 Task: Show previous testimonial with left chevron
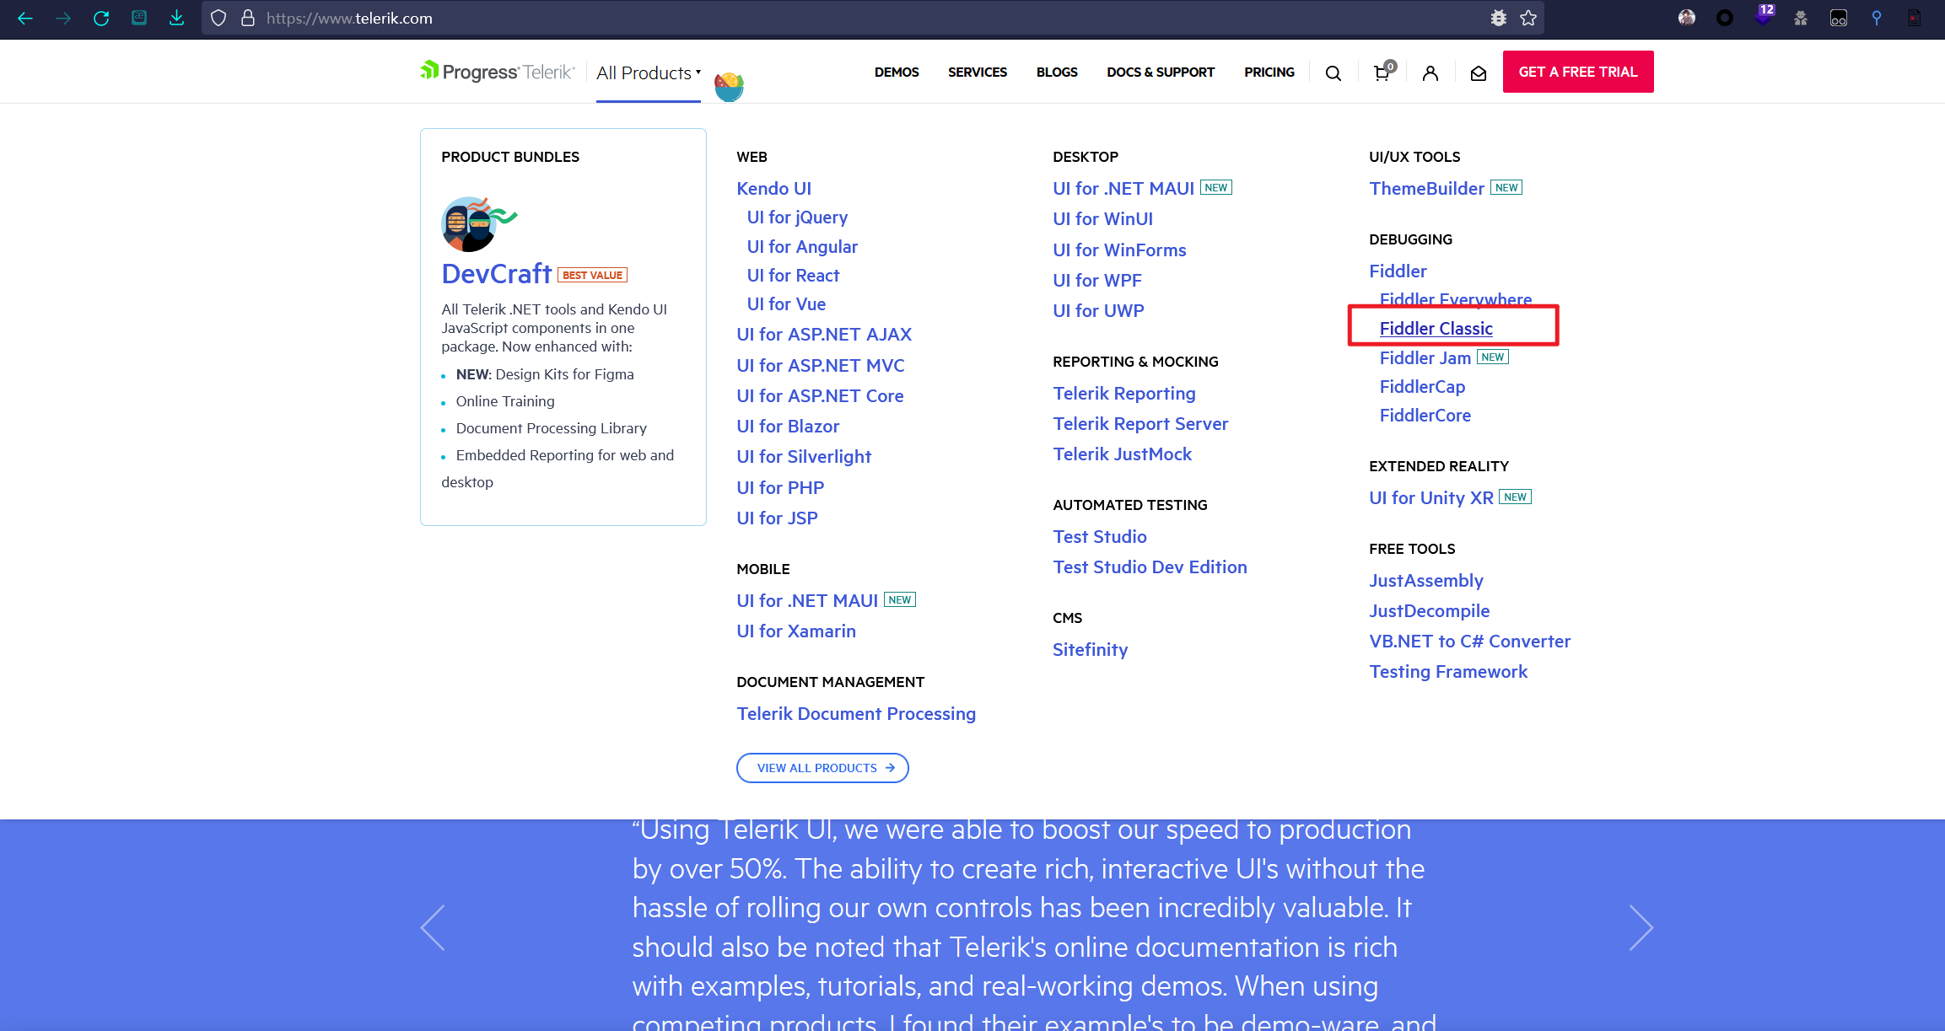[433, 928]
